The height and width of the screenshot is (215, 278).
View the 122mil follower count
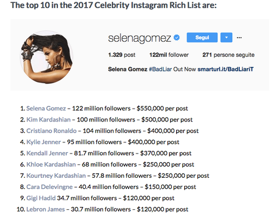(x=169, y=55)
